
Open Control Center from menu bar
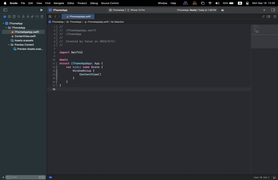pos(248,3)
